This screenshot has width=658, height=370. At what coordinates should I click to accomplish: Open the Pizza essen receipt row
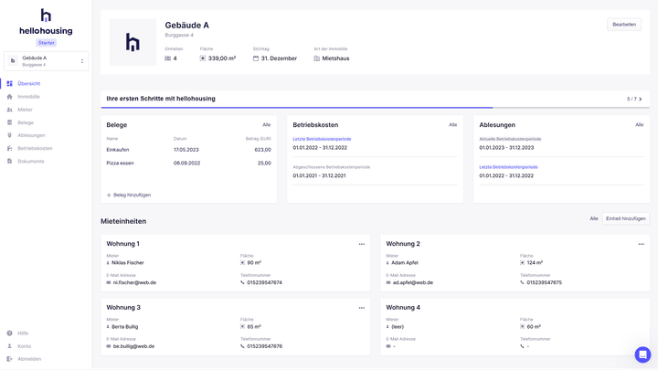pos(188,164)
